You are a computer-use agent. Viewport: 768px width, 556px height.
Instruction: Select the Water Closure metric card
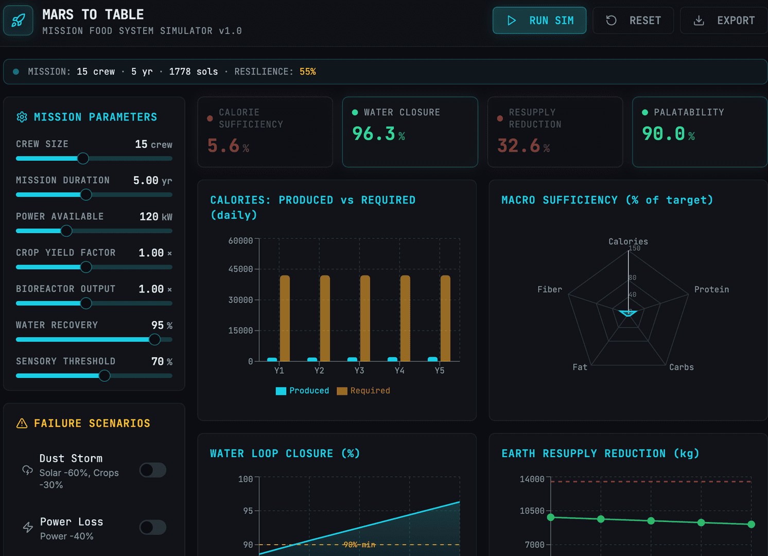[410, 132]
